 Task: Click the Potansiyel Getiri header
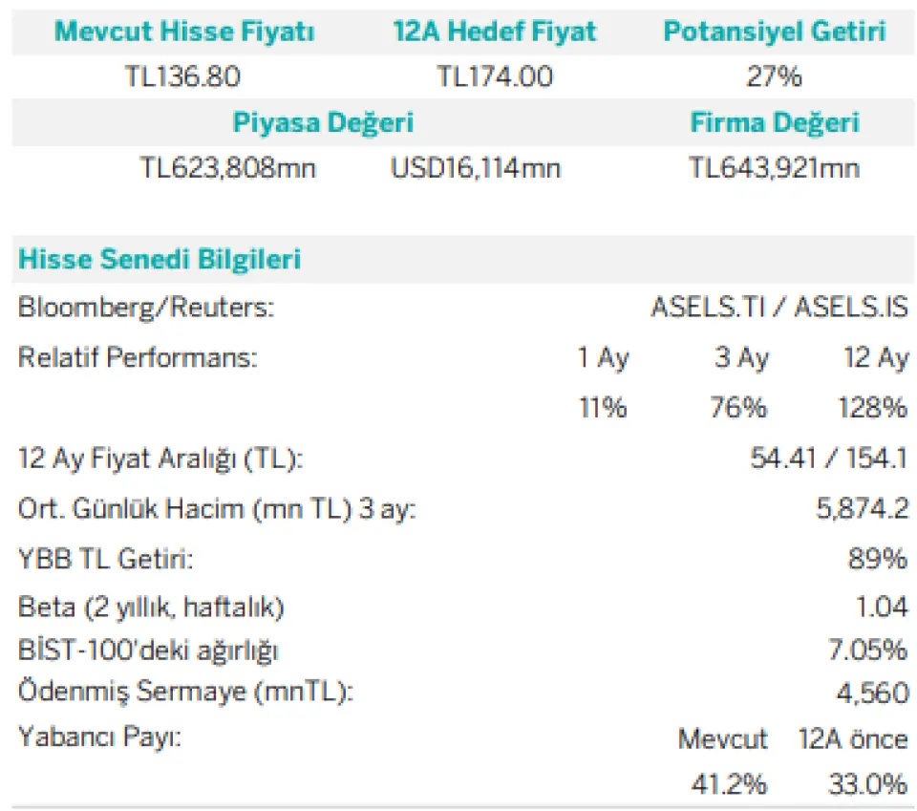click(775, 31)
